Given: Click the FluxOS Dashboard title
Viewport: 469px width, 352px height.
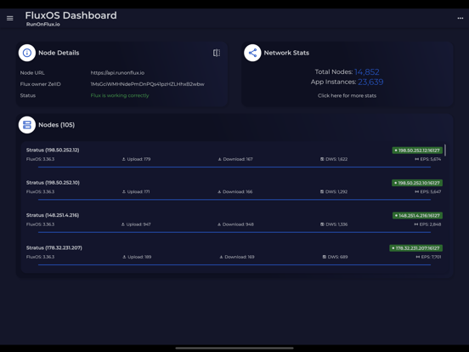Looking at the screenshot, I should click(71, 15).
